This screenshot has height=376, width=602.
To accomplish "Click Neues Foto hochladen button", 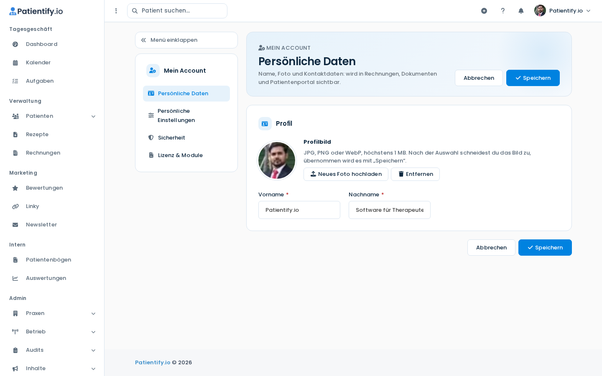I will 346,174.
